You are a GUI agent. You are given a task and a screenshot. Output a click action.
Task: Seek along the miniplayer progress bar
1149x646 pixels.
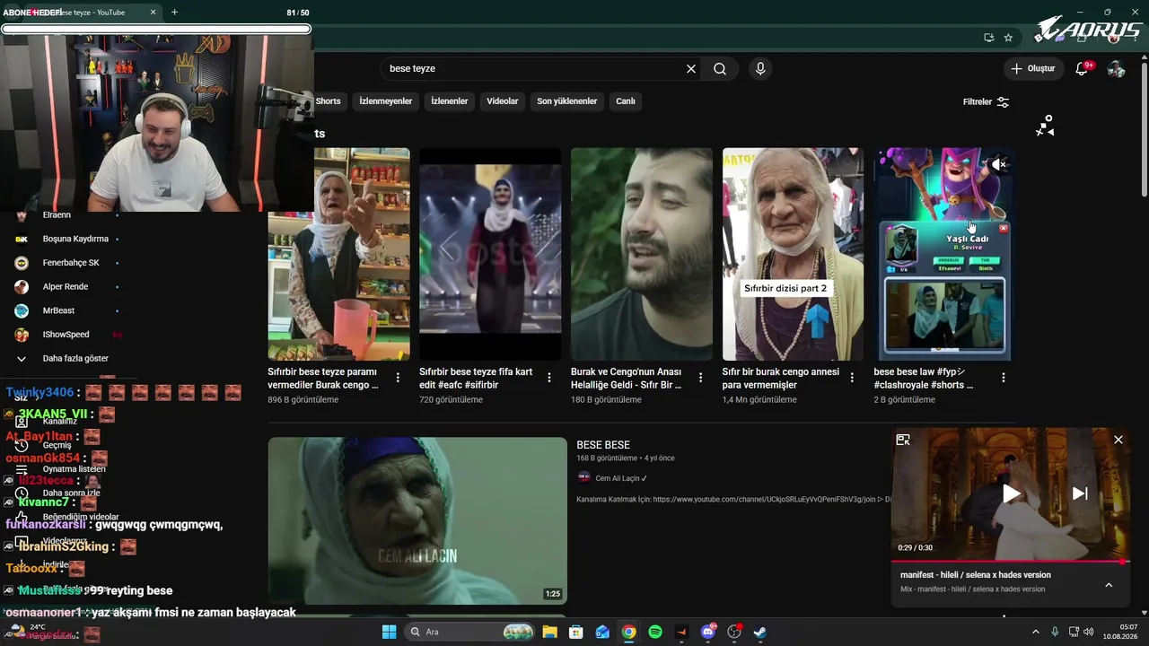click(x=1010, y=562)
